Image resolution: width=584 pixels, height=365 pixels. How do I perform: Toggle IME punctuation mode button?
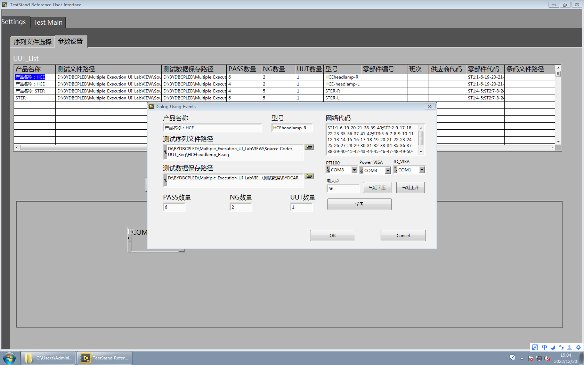(x=561, y=347)
